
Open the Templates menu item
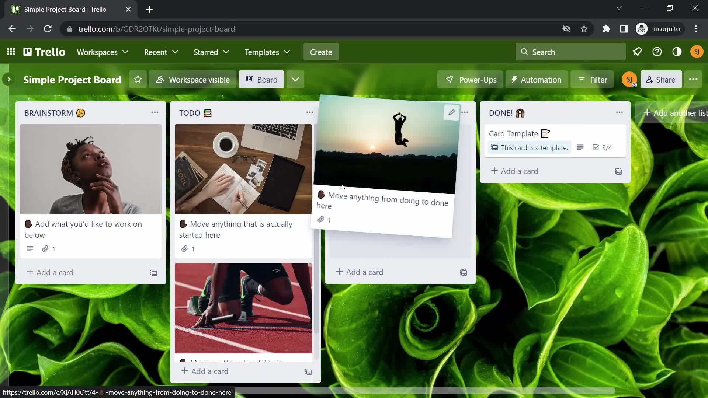[x=267, y=52]
